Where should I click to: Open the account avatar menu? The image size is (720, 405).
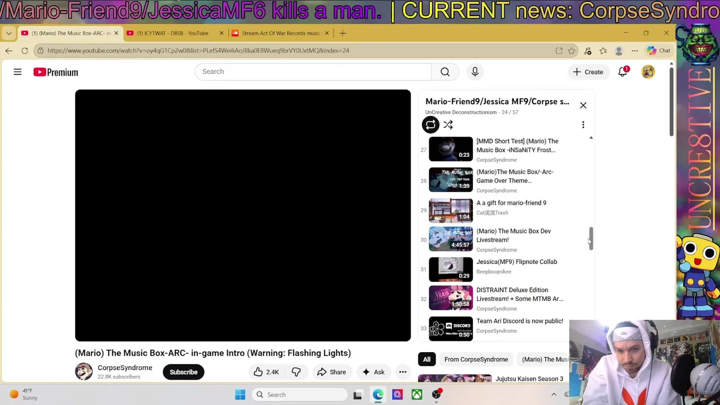(x=648, y=72)
